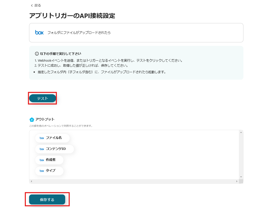269x208 pixels.
Task: Go back using the 戻る link
Action: click(x=36, y=6)
